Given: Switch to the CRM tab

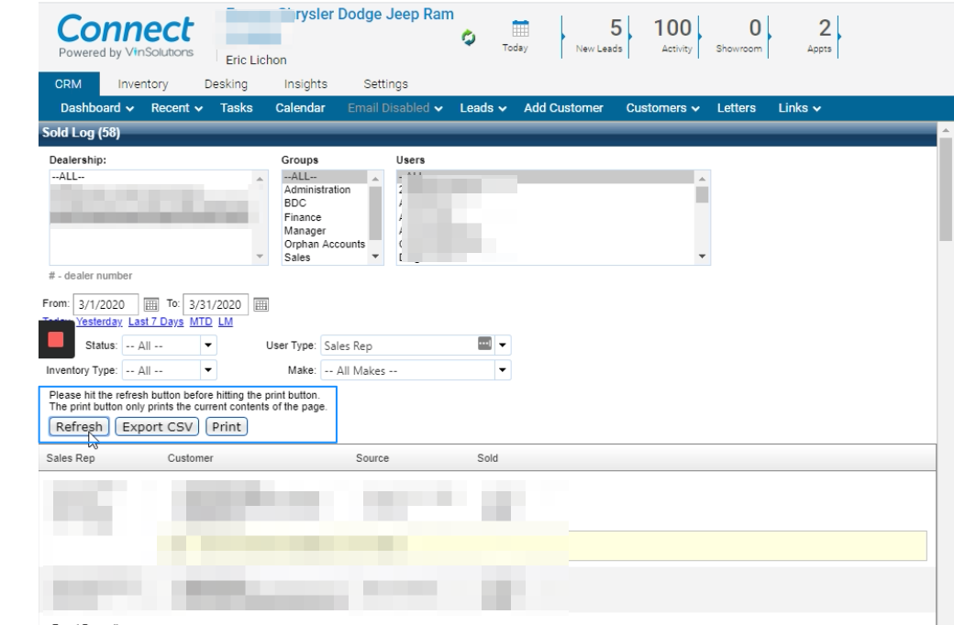Looking at the screenshot, I should pyautogui.click(x=68, y=84).
